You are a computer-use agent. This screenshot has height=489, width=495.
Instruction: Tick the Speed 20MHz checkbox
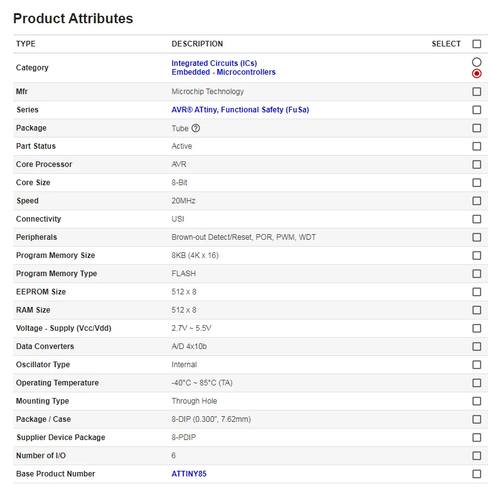coord(477,201)
